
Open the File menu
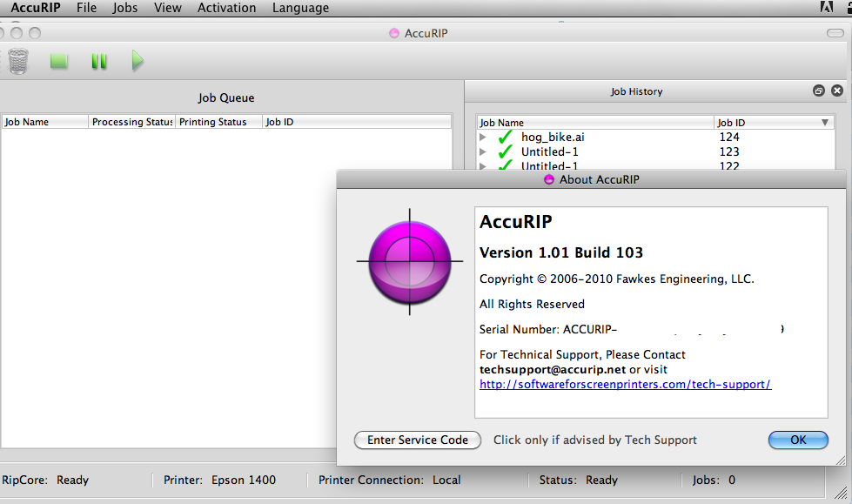(86, 8)
